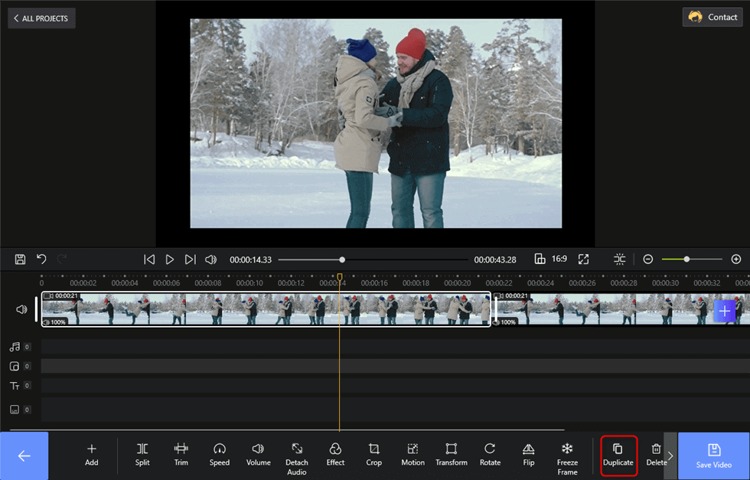Screen dimensions: 750x480
Task: Zoom out the timeline with minus
Action: 647,260
